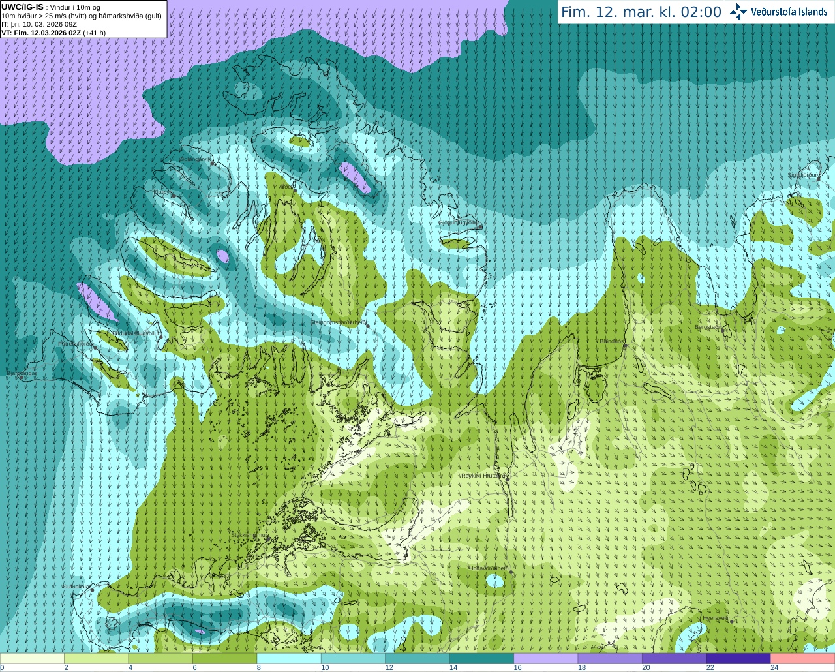Click the 14–16 m/s dark teal legend swatch
The image size is (835, 672).
coord(482,658)
